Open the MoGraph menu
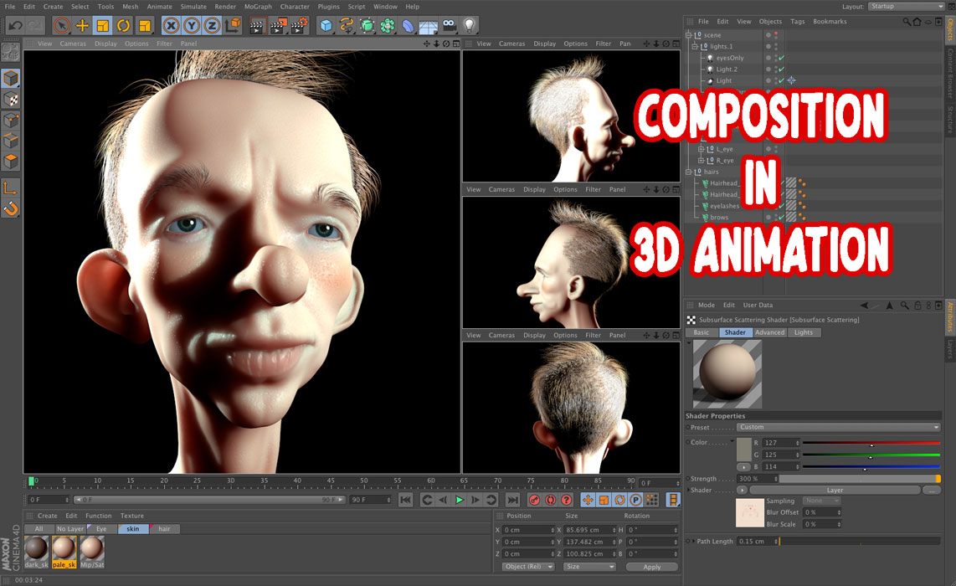Image resolution: width=956 pixels, height=586 pixels. 258,7
